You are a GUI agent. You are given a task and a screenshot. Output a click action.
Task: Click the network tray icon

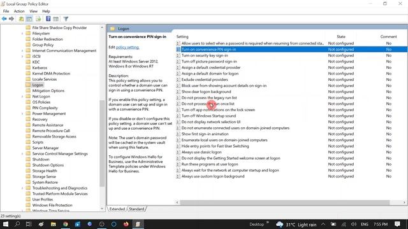point(344,225)
